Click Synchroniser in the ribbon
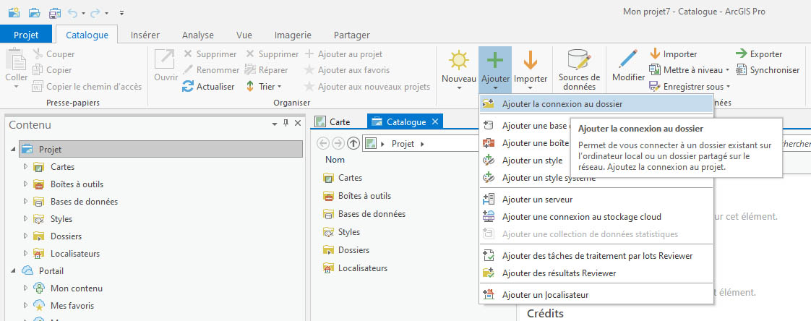The width and height of the screenshot is (811, 321). (768, 70)
